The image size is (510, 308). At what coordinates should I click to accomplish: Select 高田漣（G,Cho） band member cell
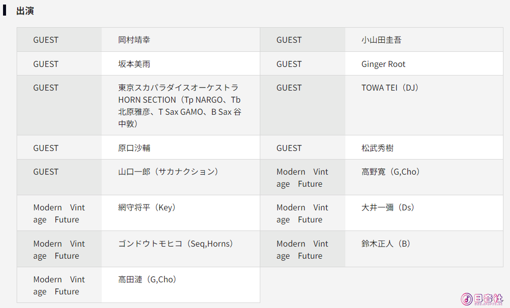coord(181,285)
